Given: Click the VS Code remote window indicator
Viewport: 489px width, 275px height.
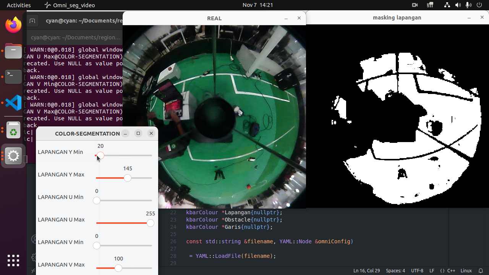Looking at the screenshot, I should point(33,270).
